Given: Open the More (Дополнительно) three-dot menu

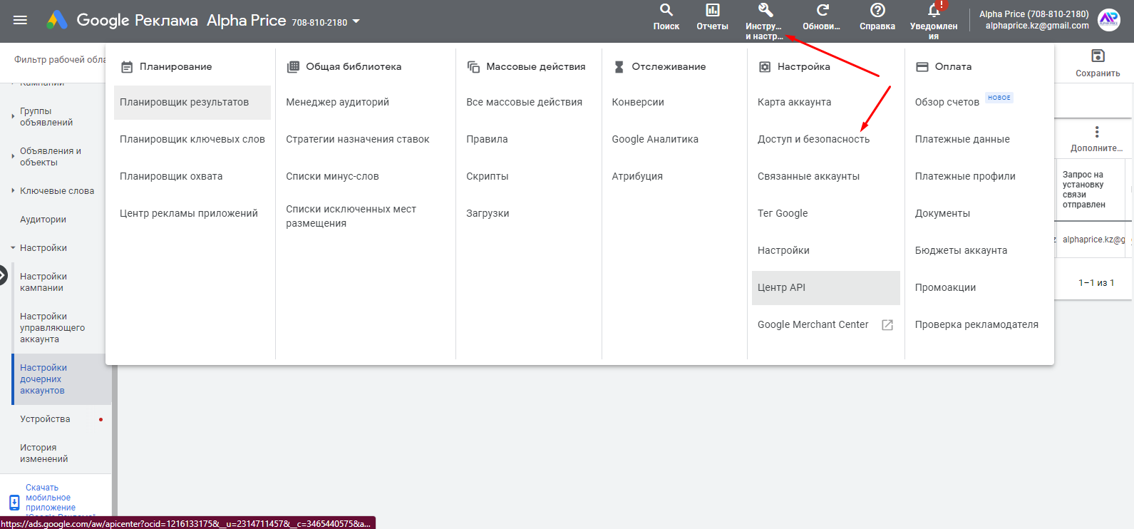Looking at the screenshot, I should pos(1097,132).
